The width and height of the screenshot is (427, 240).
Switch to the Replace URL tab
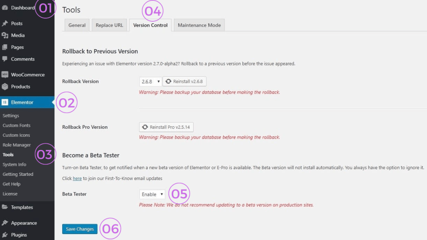click(x=109, y=25)
